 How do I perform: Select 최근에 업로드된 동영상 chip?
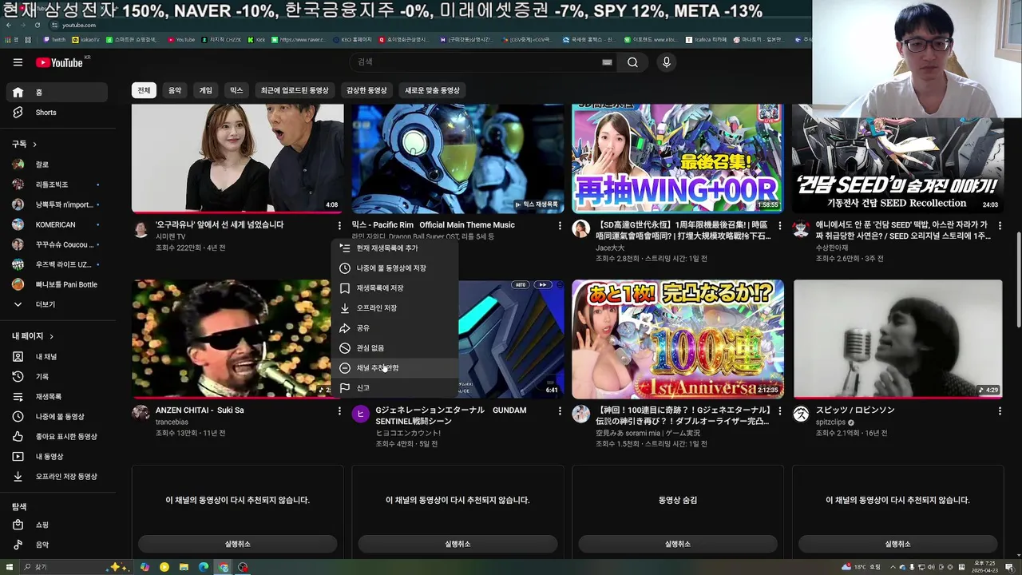pos(295,91)
